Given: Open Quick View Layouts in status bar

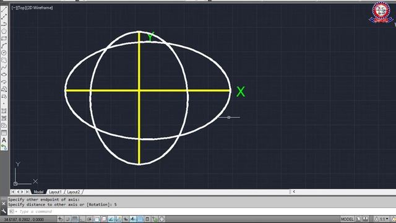Looking at the screenshot, I should coord(358,219).
